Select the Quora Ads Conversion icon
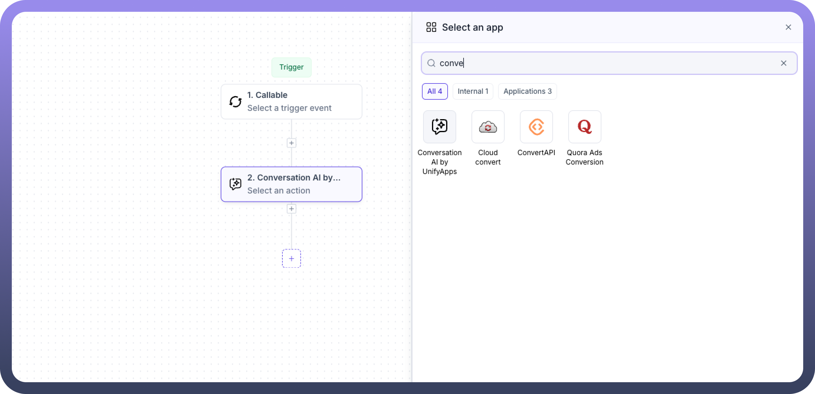 tap(584, 127)
